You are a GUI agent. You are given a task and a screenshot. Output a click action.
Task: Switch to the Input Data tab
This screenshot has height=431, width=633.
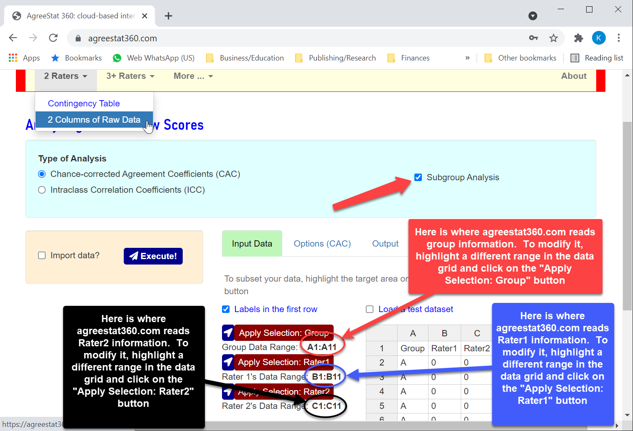pos(252,244)
